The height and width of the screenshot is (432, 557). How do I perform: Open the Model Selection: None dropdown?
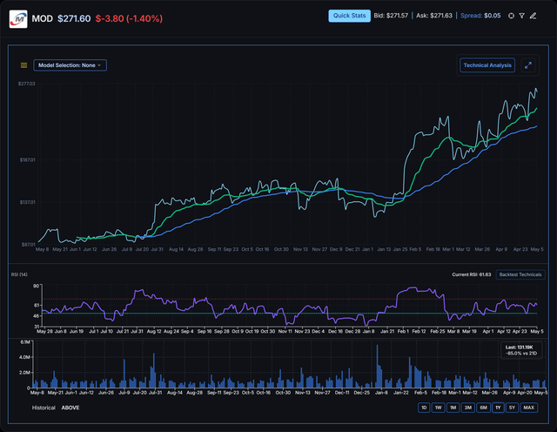70,65
